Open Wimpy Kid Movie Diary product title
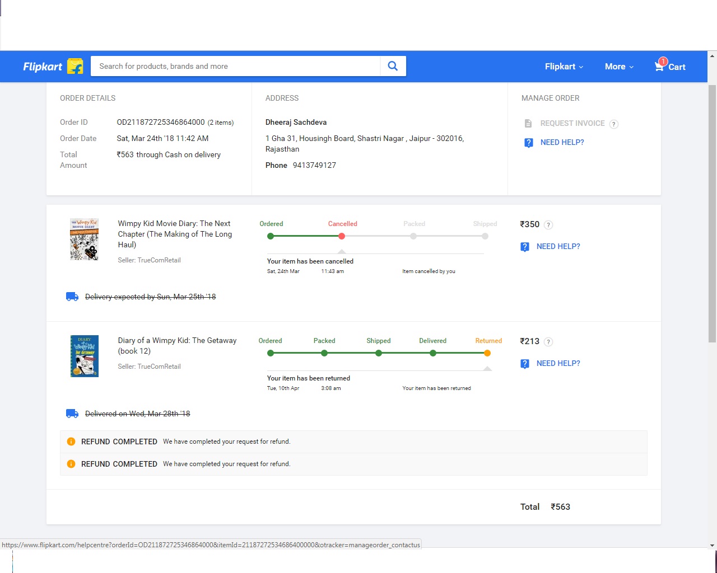717x573 pixels. click(175, 234)
